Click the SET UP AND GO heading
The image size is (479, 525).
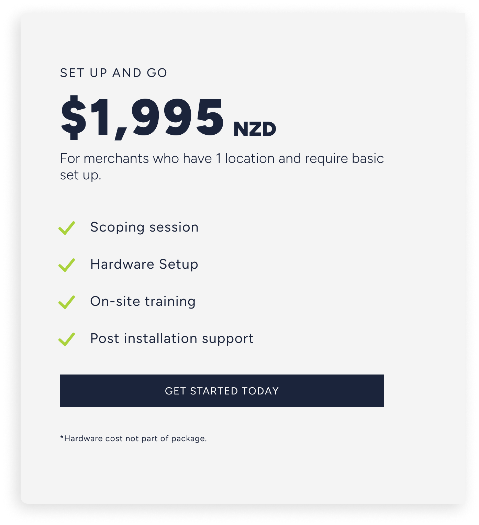click(x=113, y=73)
